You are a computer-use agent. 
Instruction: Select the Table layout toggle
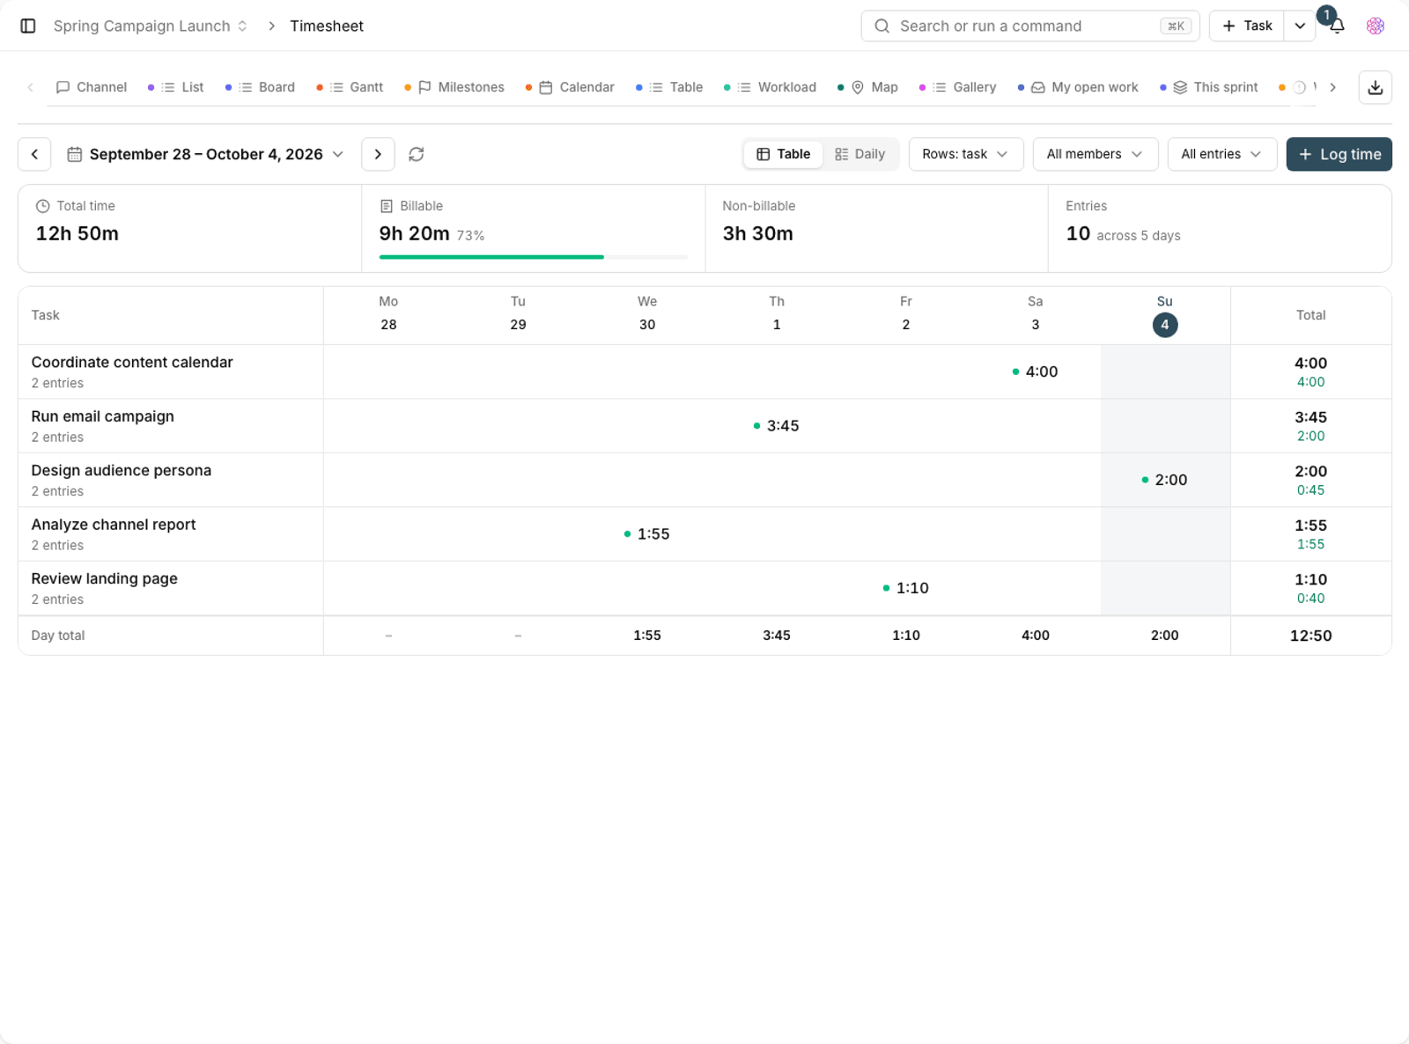tap(783, 154)
